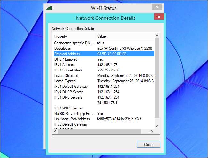Image resolution: width=208 pixels, height=158 pixels.
Task: Click the Tuesday, September 23, 2014 value
Action: click(126, 81)
